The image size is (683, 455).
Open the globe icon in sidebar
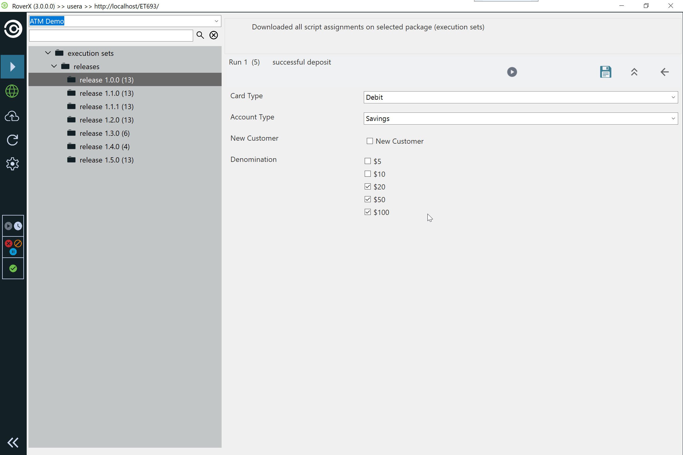point(12,91)
